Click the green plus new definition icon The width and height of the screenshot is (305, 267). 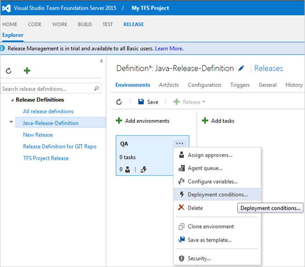coord(27,70)
